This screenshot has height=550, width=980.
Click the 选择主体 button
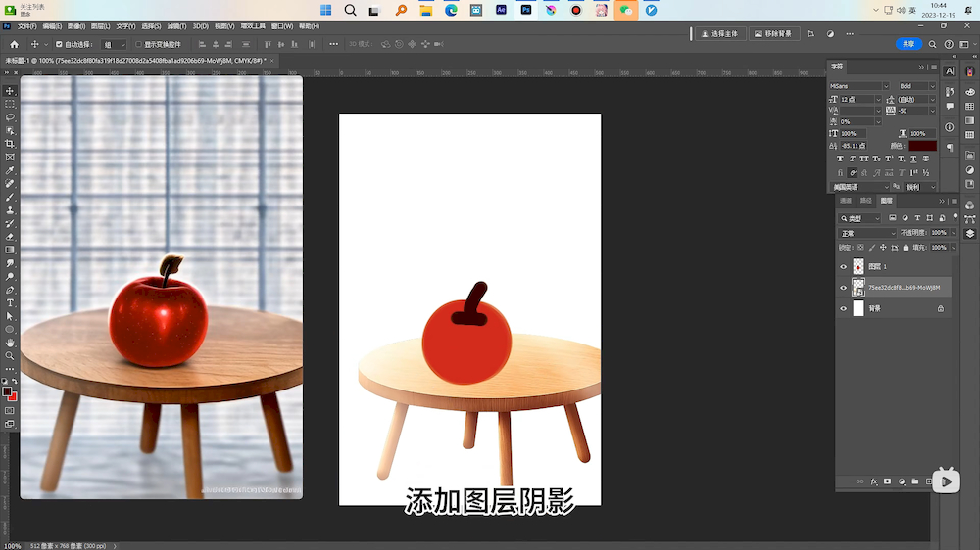[720, 33]
